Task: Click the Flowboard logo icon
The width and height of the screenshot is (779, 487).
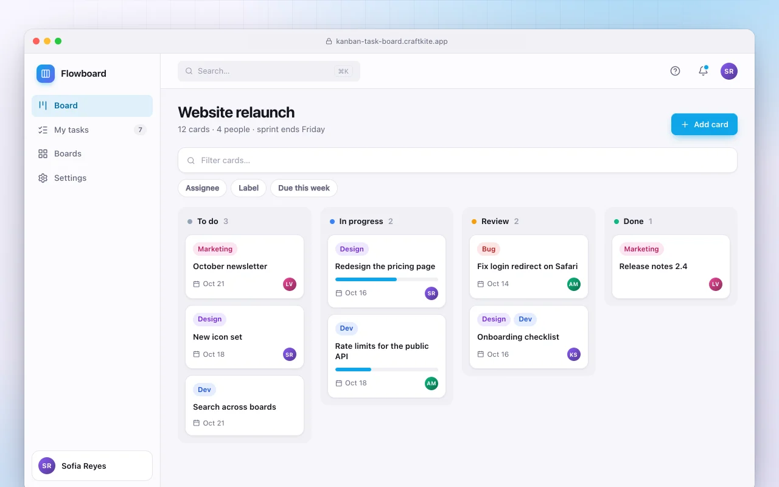Action: tap(46, 74)
